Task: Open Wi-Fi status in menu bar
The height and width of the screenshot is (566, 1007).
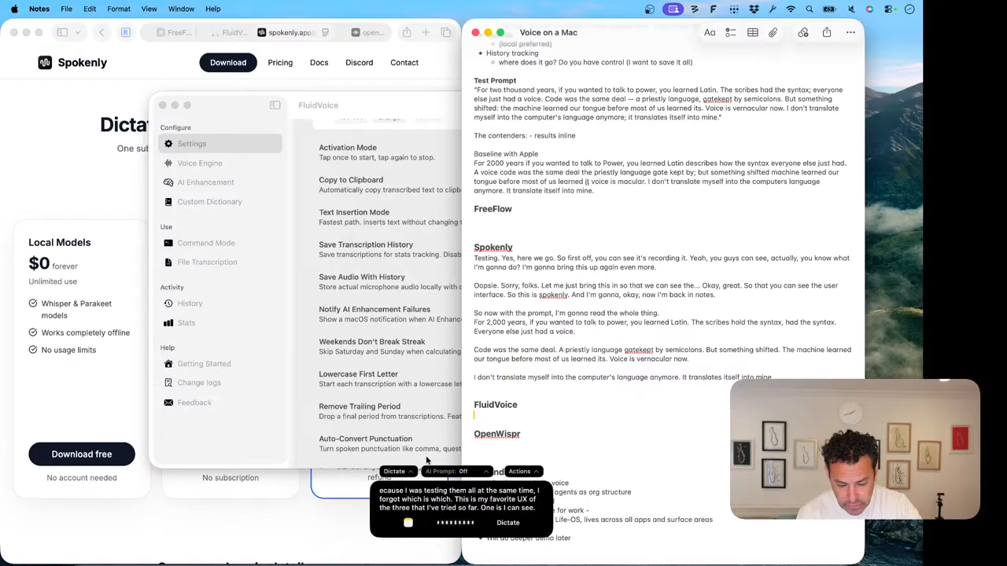Action: click(x=791, y=9)
